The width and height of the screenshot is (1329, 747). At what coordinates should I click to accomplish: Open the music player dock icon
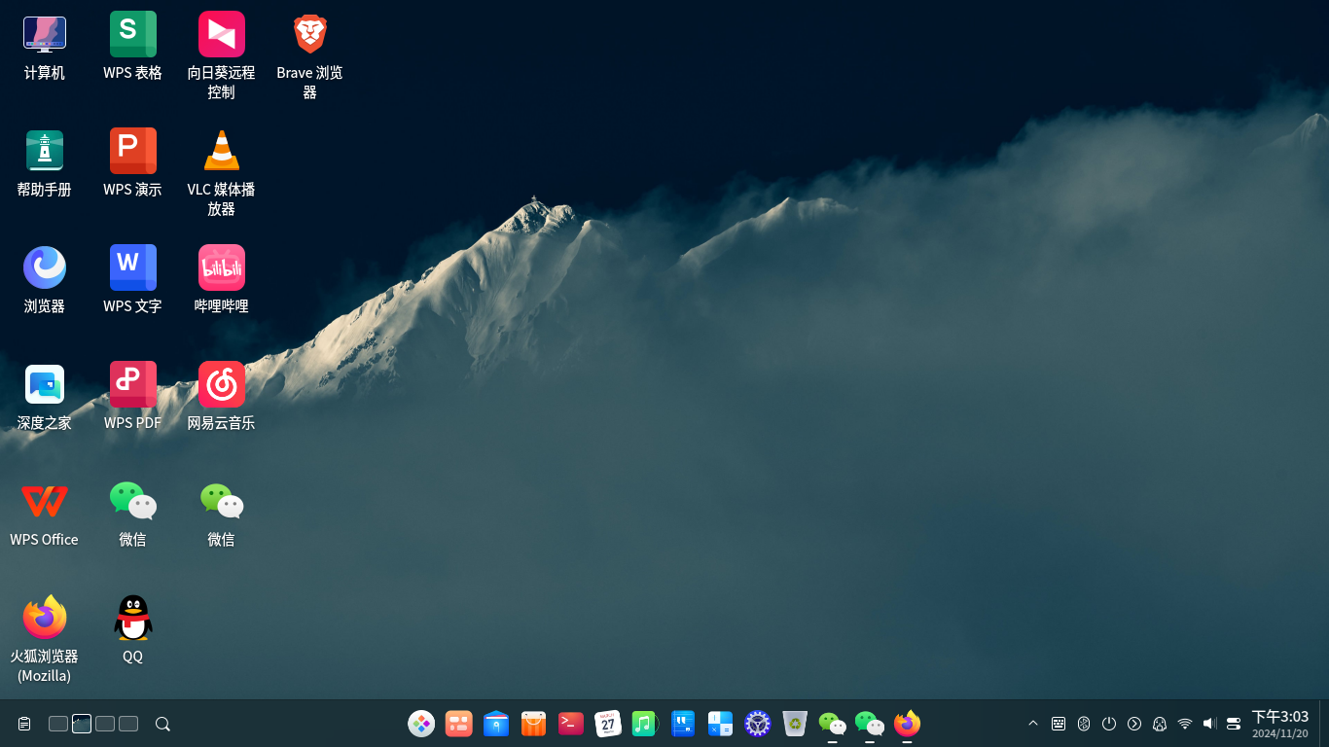point(645,724)
